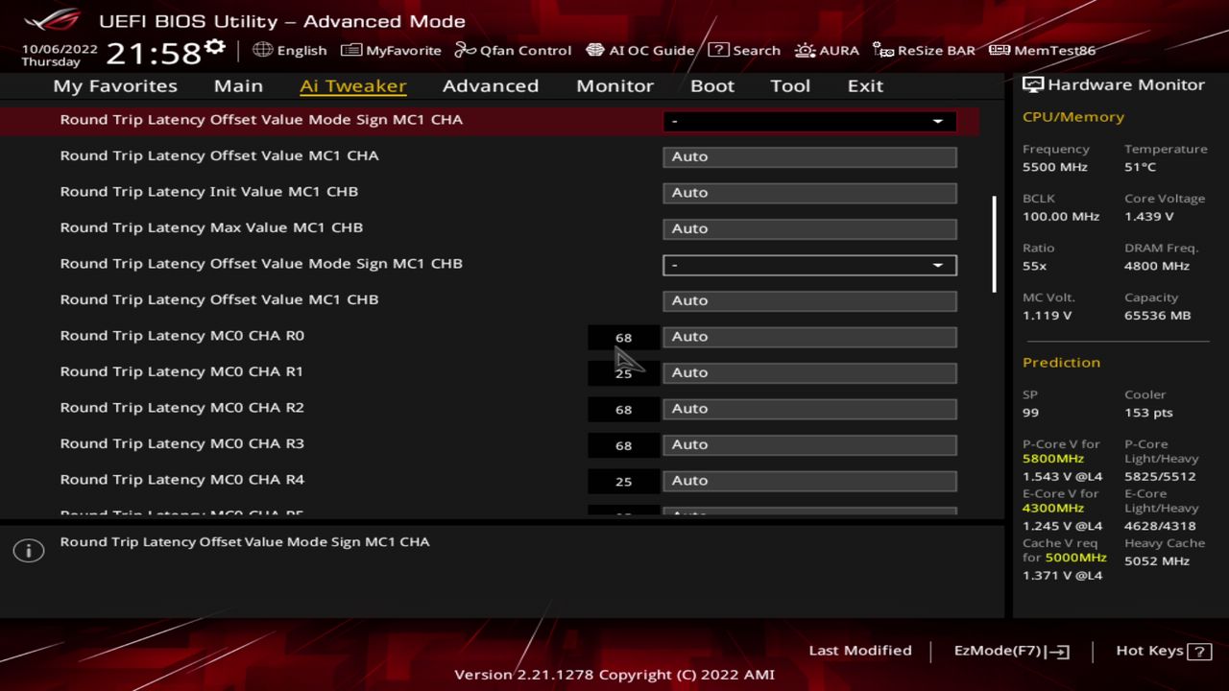Edit Round Trip Latency MC0 CHA R4 field

(809, 481)
